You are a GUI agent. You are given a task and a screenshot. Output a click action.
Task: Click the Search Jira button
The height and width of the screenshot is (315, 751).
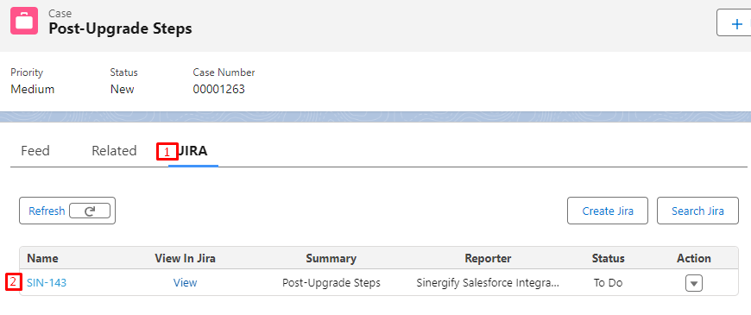tap(697, 211)
